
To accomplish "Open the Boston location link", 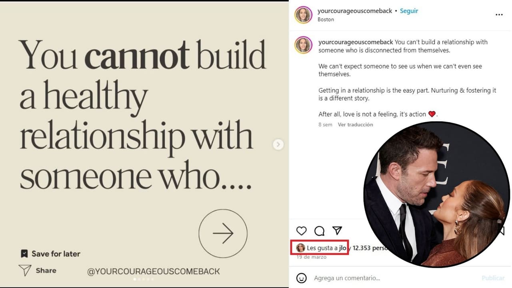I will tap(326, 19).
